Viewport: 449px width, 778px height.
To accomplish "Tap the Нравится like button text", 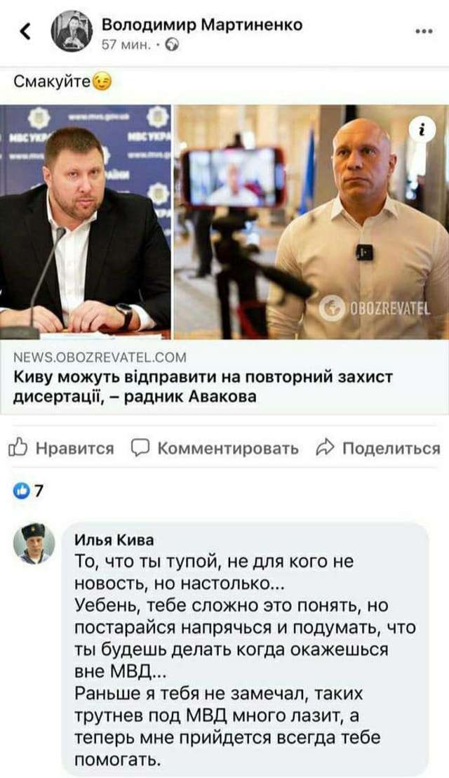I will (75, 449).
